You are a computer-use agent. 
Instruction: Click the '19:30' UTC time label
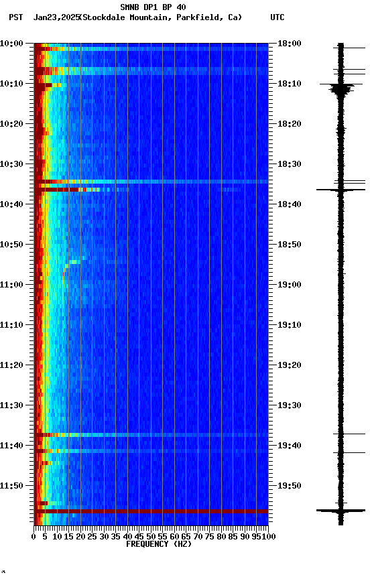click(290, 405)
